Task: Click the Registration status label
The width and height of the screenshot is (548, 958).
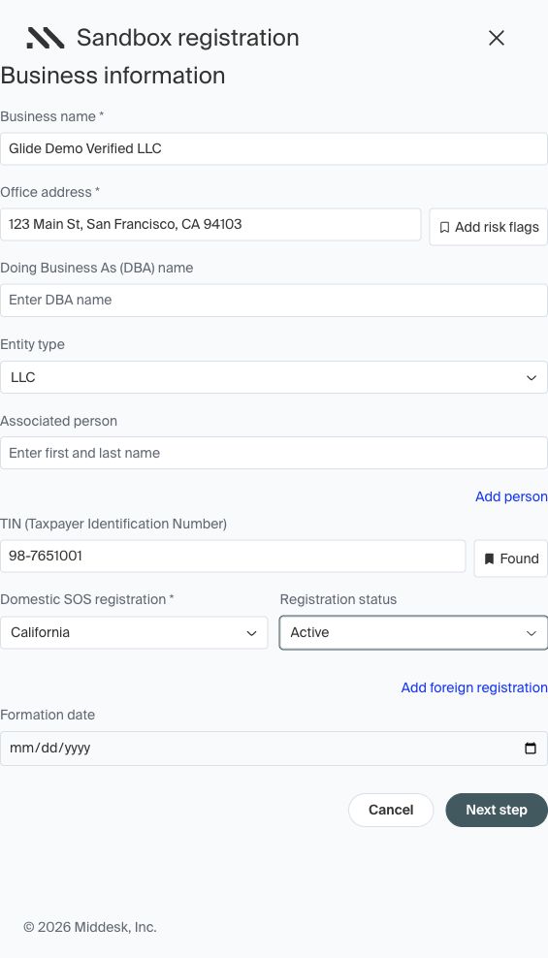Action: coord(338,599)
